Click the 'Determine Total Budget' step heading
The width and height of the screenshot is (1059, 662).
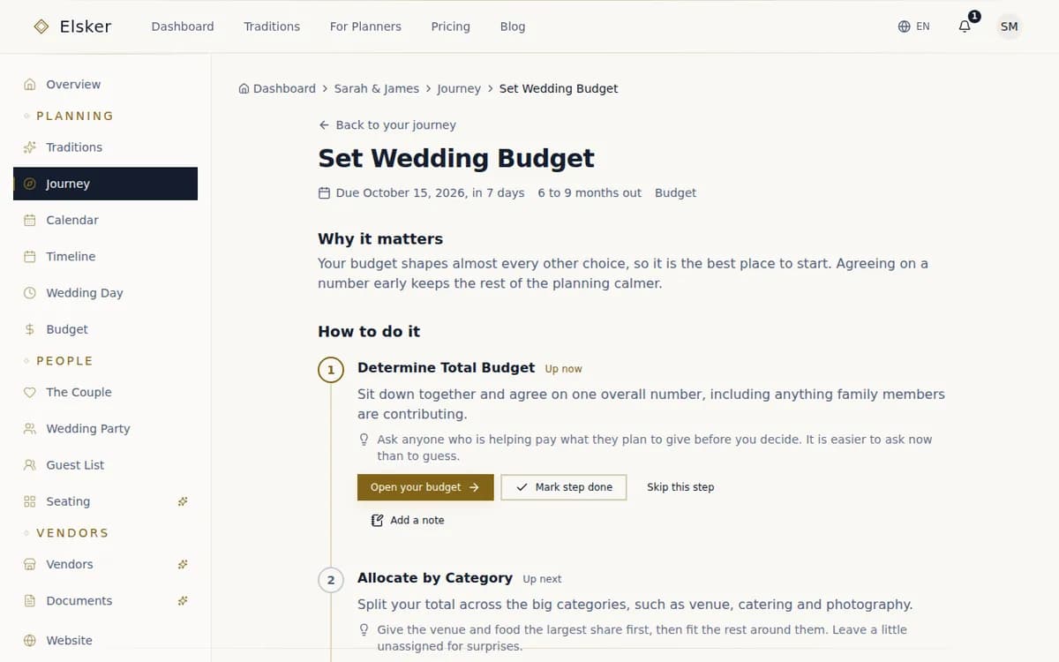click(x=446, y=368)
